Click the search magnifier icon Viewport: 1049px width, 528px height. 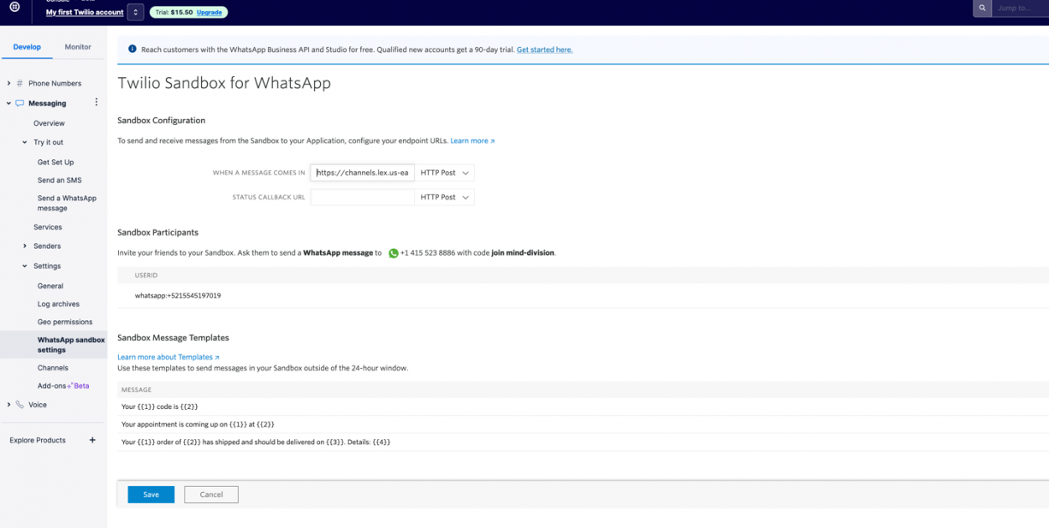(x=983, y=8)
